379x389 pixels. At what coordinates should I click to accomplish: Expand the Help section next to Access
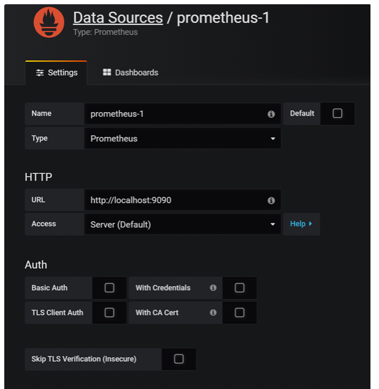pos(301,224)
